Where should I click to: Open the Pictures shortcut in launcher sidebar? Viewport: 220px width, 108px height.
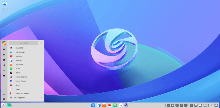4,60
